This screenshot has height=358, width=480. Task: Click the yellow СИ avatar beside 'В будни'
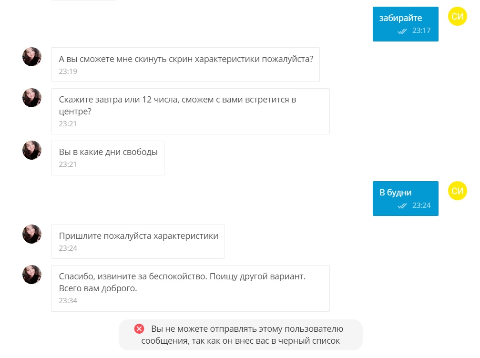pos(457,191)
